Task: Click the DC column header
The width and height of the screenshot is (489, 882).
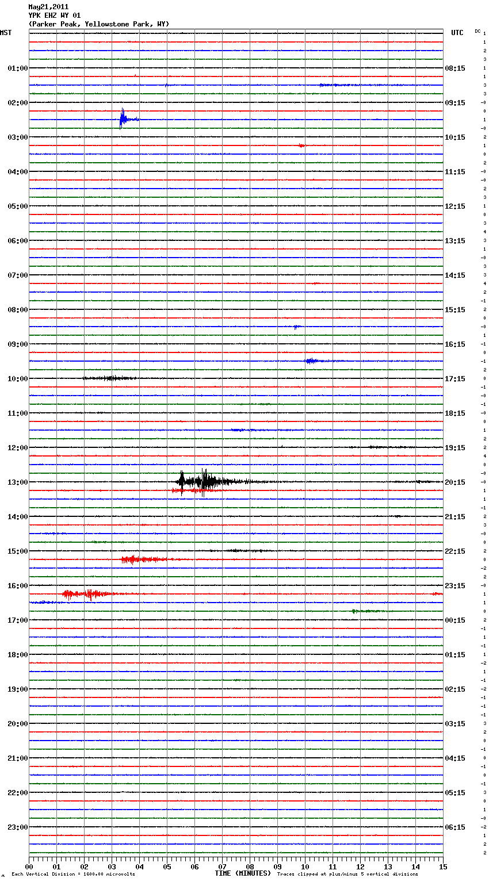Action: pyautogui.click(x=477, y=31)
